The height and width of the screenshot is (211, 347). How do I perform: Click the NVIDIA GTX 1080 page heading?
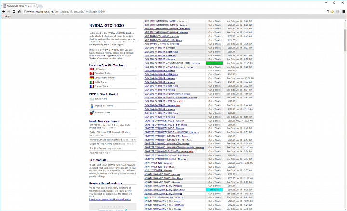point(107,26)
